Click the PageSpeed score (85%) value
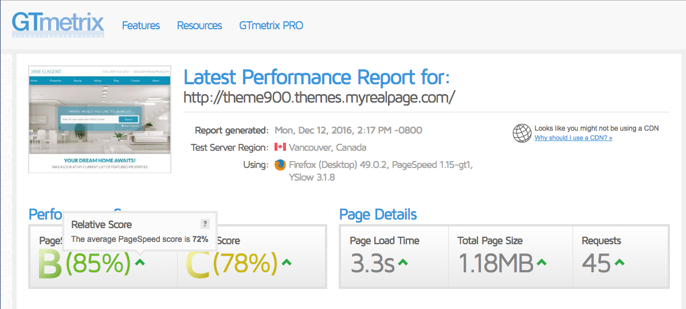686x309 pixels. (99, 264)
